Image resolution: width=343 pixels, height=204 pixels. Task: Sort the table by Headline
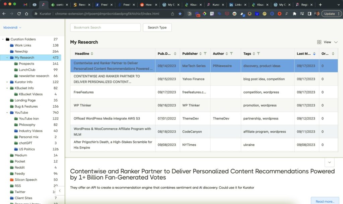92,54
